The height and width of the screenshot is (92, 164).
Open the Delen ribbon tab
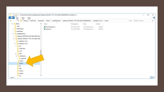[23, 18]
